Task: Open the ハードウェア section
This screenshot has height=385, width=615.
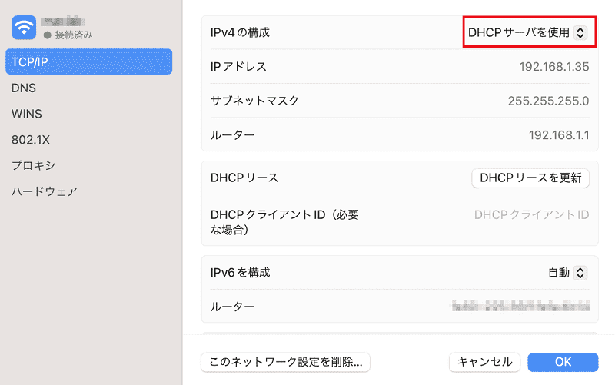Action: click(45, 191)
